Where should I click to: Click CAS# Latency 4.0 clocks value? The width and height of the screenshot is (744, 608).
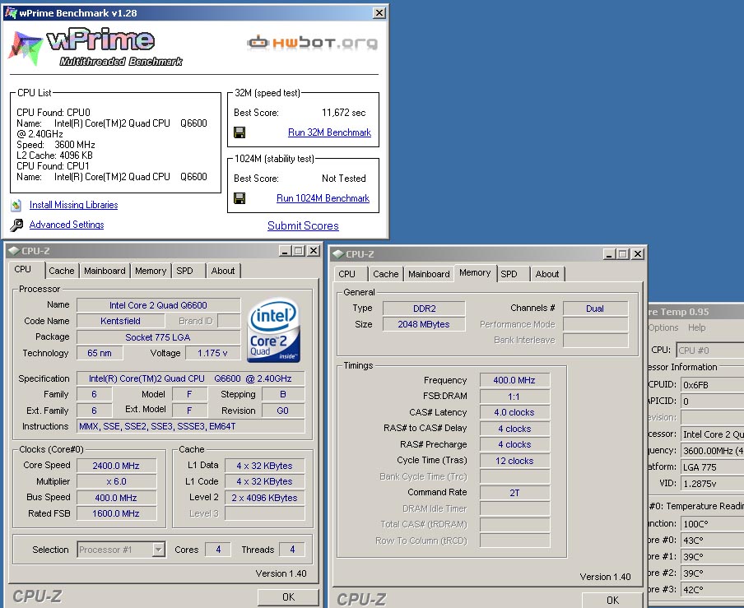pyautogui.click(x=514, y=413)
